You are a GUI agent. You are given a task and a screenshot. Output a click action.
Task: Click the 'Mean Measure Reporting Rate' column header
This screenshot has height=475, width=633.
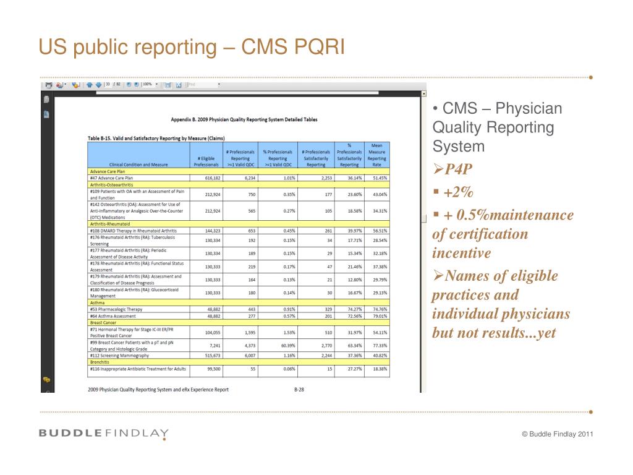point(376,155)
